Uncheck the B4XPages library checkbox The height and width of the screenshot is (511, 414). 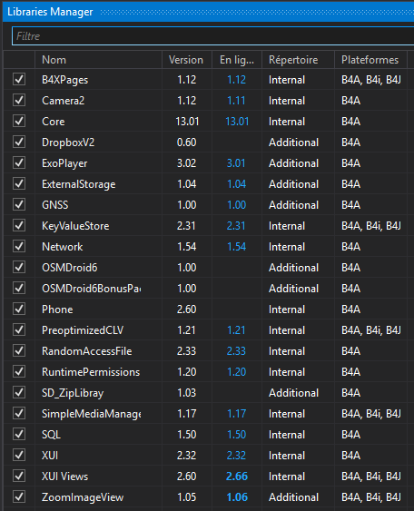coord(19,79)
